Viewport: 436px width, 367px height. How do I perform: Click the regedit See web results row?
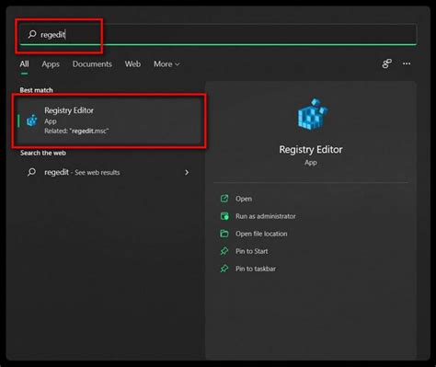[109, 172]
